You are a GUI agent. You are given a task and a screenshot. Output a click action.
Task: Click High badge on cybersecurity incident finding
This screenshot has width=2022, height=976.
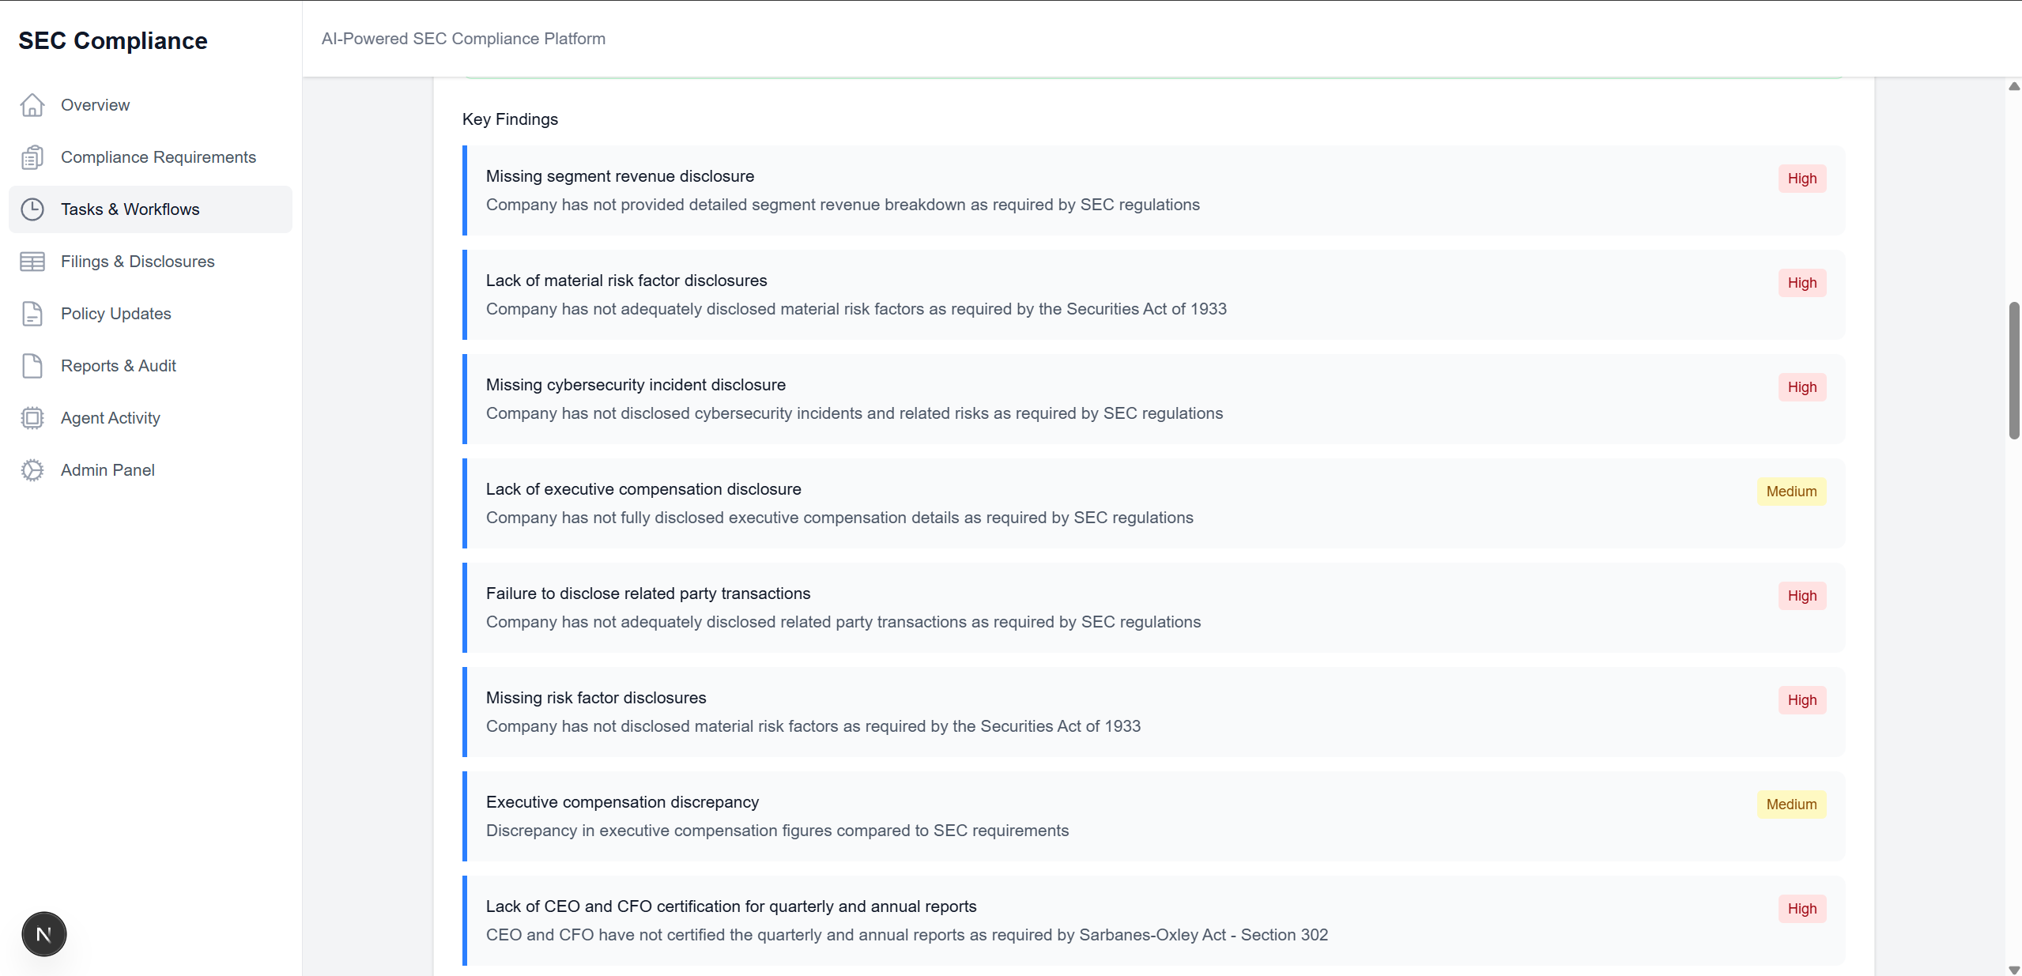coord(1801,387)
